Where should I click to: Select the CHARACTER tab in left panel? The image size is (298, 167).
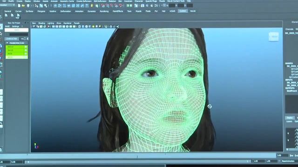[12, 39]
